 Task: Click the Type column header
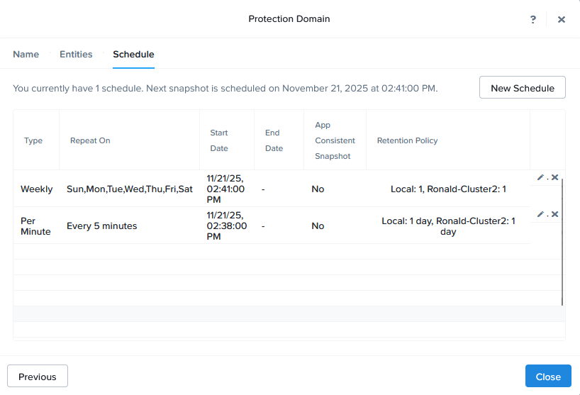click(33, 140)
